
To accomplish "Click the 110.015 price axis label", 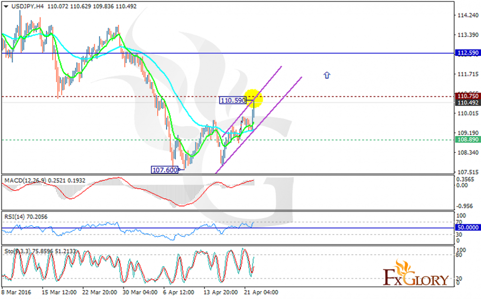I will [x=468, y=114].
